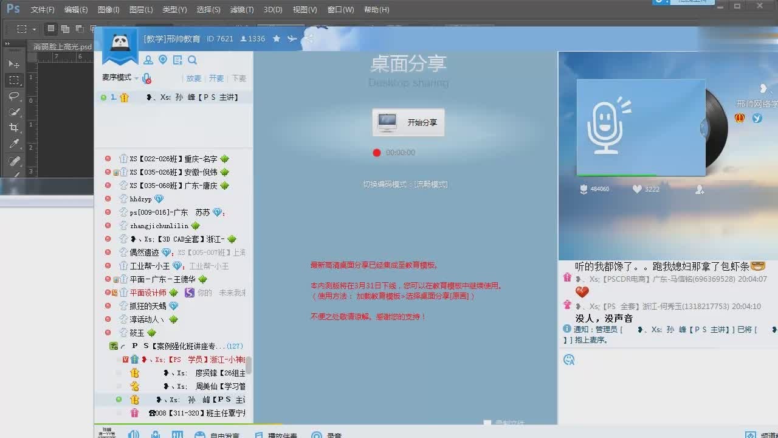Select user 抓狂的天蝎 in the list

point(148,306)
